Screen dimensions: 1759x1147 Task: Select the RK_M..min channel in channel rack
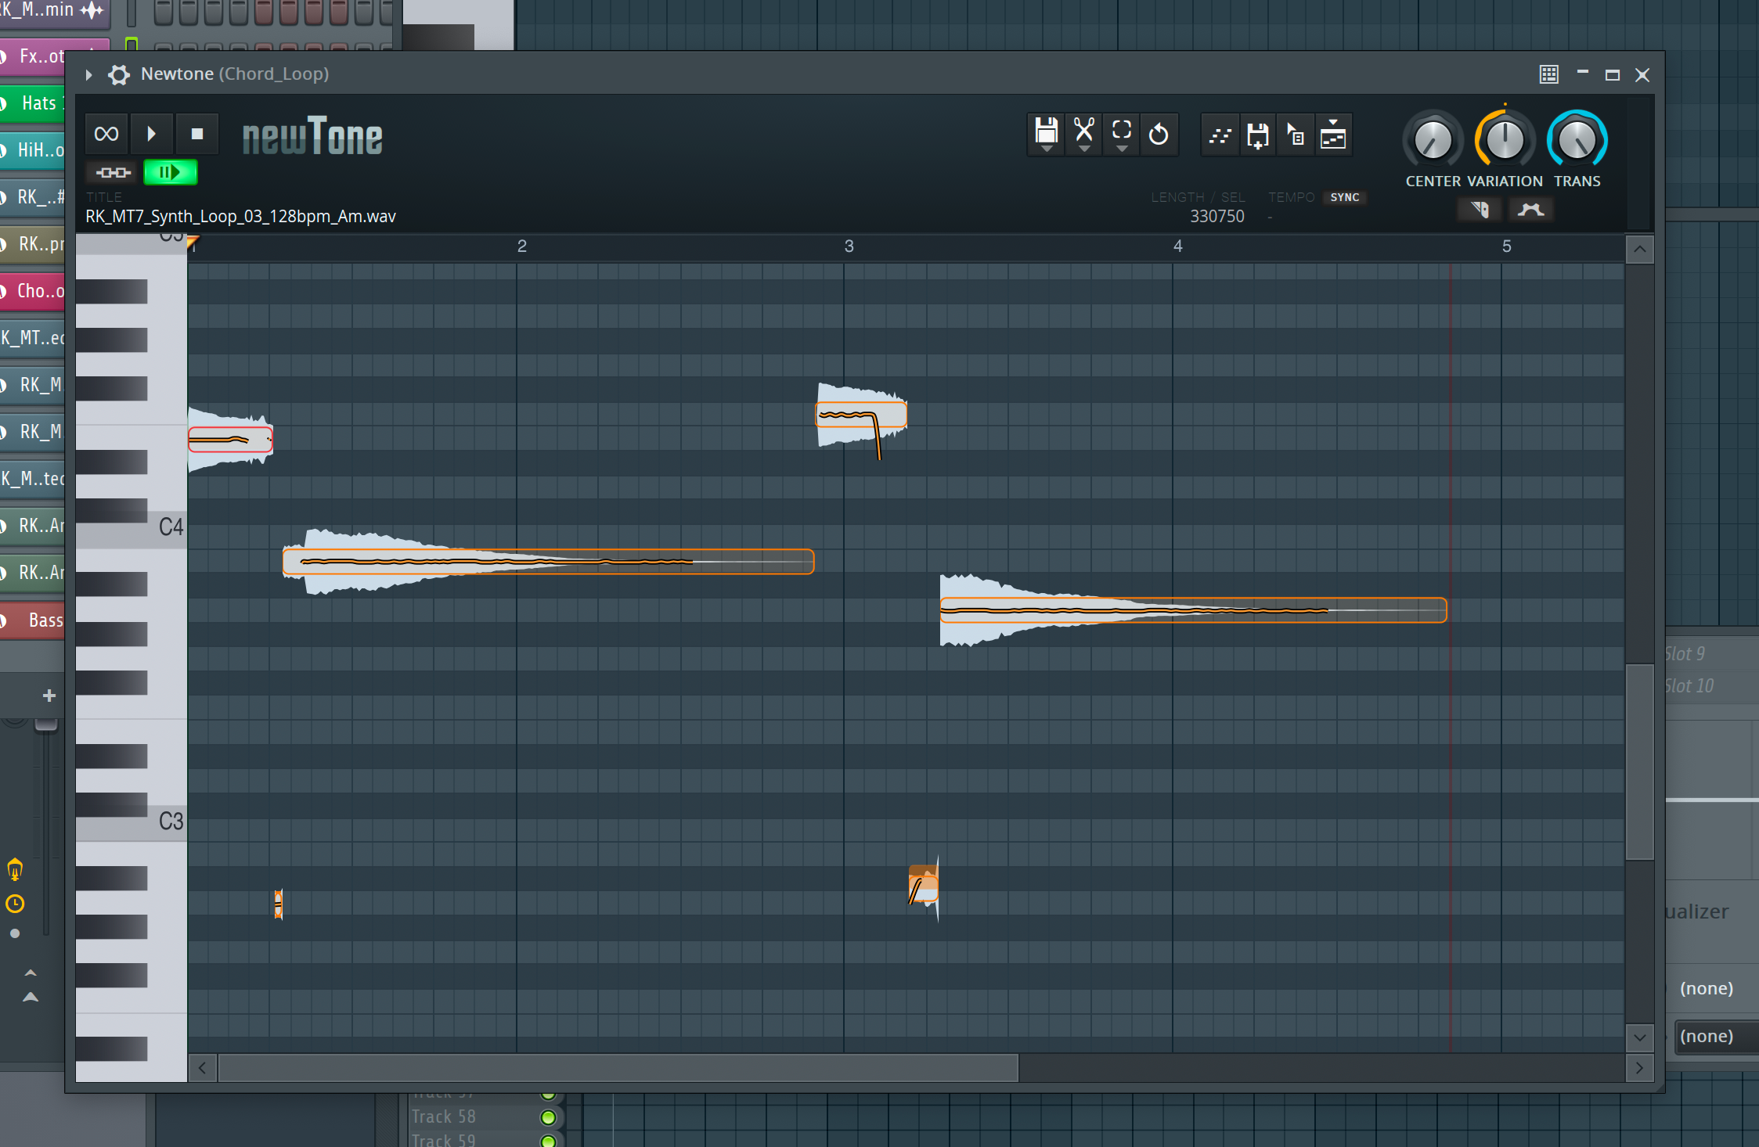53,12
